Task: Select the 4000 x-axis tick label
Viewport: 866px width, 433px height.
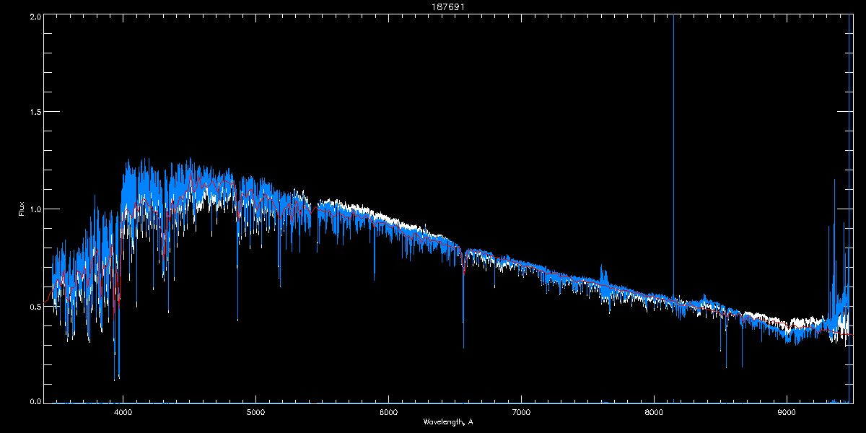Action: point(123,413)
